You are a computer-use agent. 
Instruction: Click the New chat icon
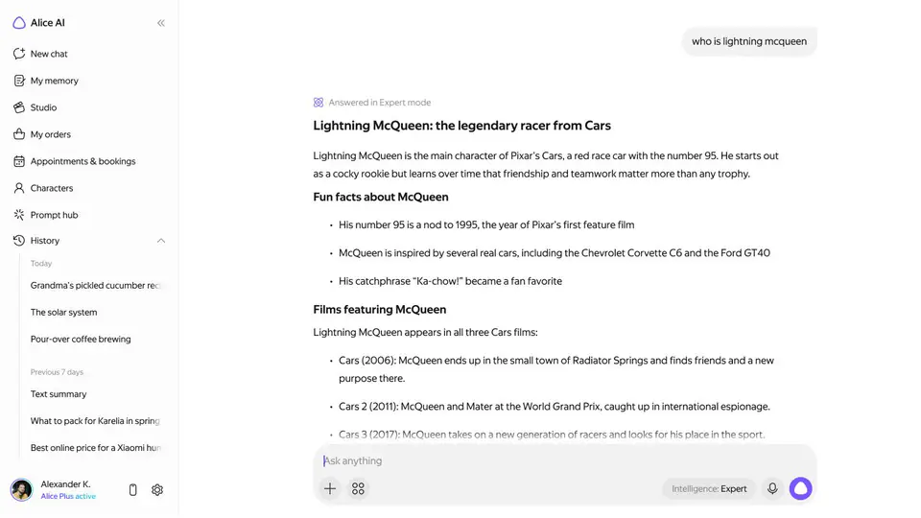click(19, 54)
